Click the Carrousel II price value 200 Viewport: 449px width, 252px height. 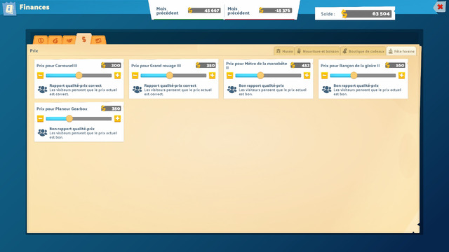click(111, 65)
